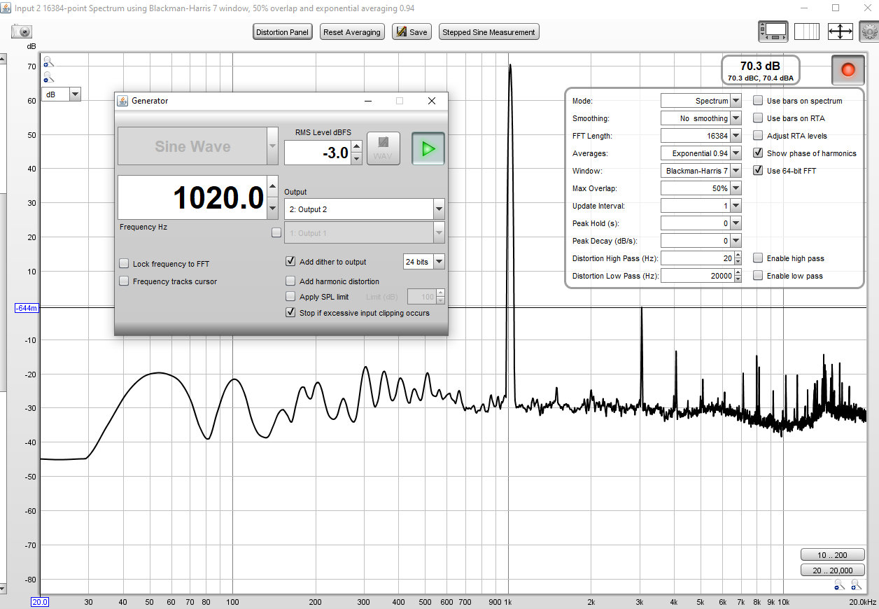
Task: Uncheck Use 64-bit FFT
Action: click(758, 171)
